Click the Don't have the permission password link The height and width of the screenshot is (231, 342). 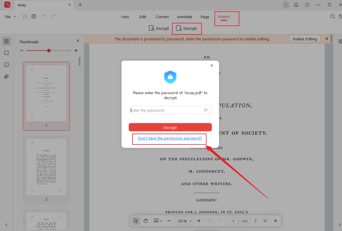click(169, 138)
